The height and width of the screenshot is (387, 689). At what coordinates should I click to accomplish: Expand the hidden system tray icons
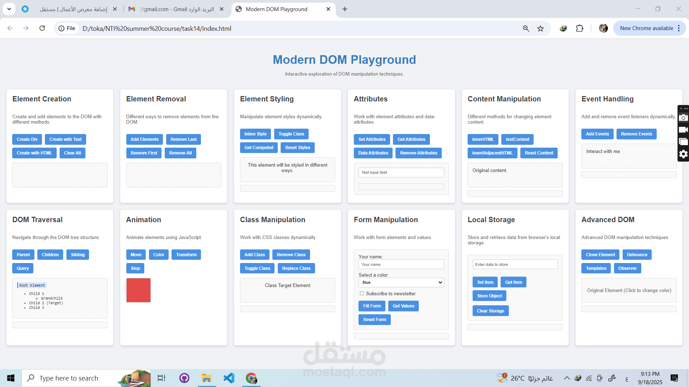click(x=567, y=378)
